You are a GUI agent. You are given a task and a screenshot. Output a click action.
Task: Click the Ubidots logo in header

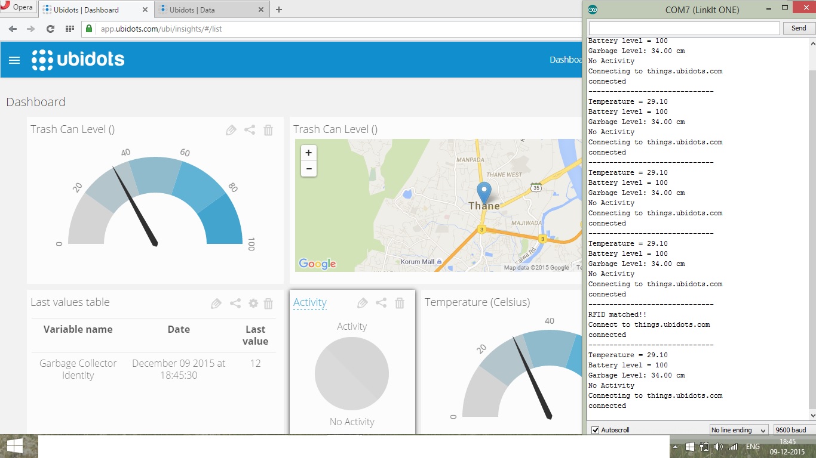(78, 60)
